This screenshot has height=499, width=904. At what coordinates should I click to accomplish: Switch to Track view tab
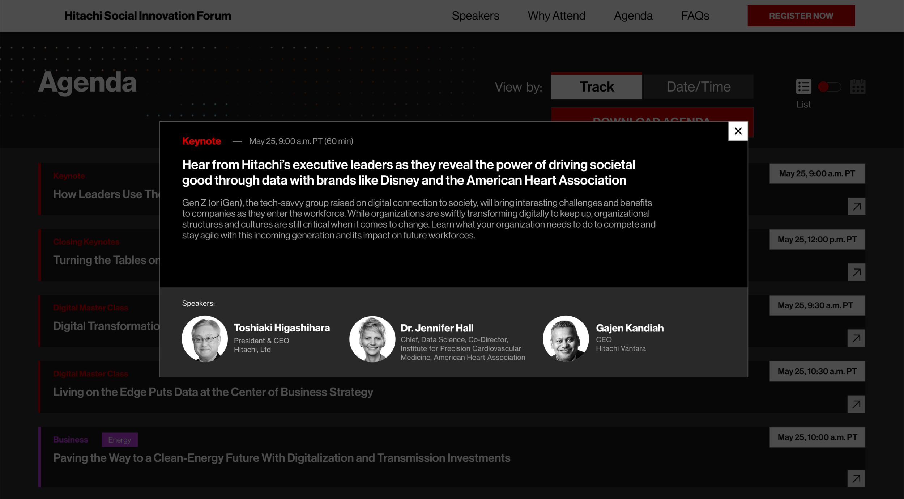tap(596, 87)
